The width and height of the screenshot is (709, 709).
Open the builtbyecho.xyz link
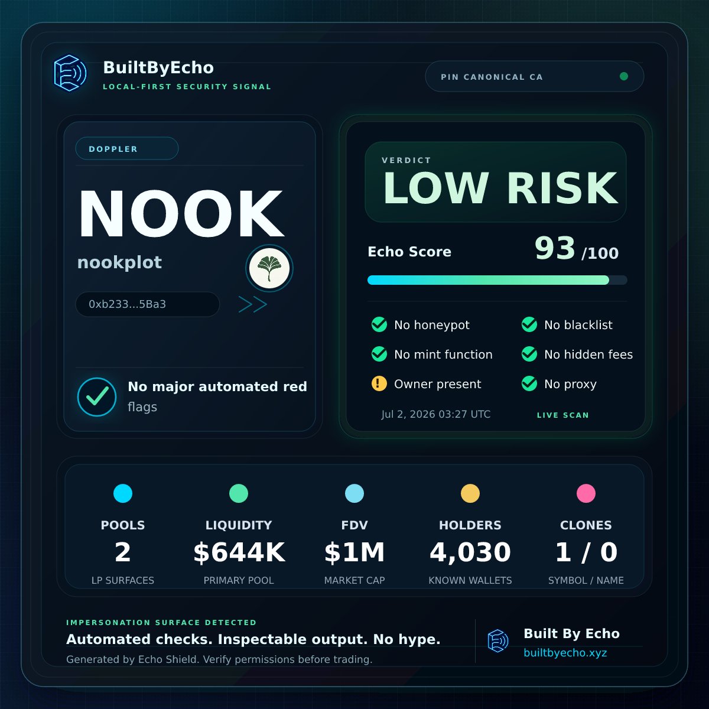pyautogui.click(x=565, y=653)
